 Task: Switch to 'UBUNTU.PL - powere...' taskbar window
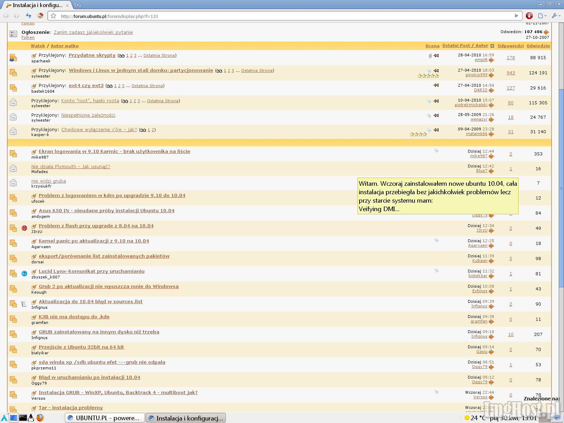pyautogui.click(x=105, y=418)
